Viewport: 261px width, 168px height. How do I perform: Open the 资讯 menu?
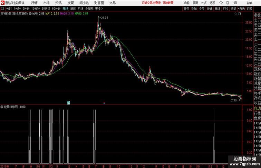click(x=58, y=3)
